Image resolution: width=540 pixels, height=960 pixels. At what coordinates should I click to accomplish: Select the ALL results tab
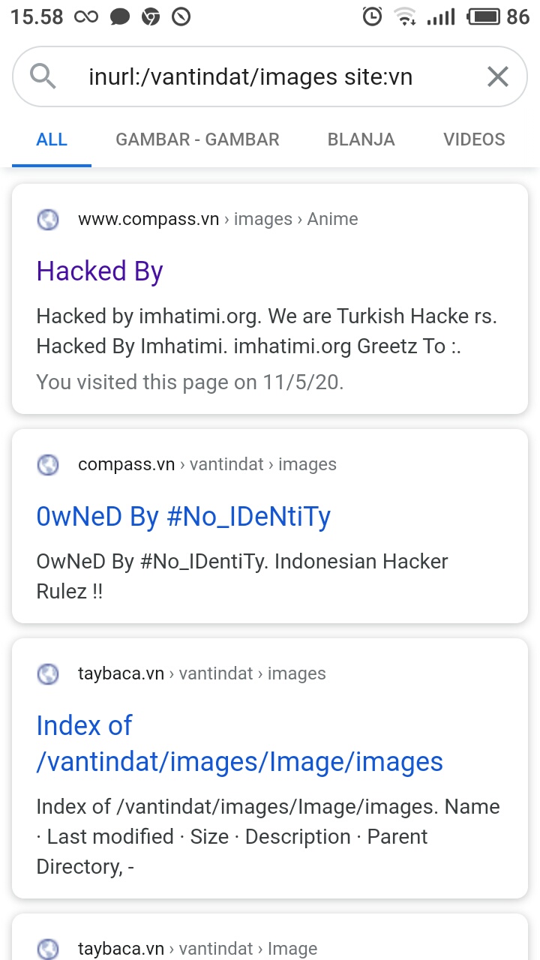click(x=52, y=139)
